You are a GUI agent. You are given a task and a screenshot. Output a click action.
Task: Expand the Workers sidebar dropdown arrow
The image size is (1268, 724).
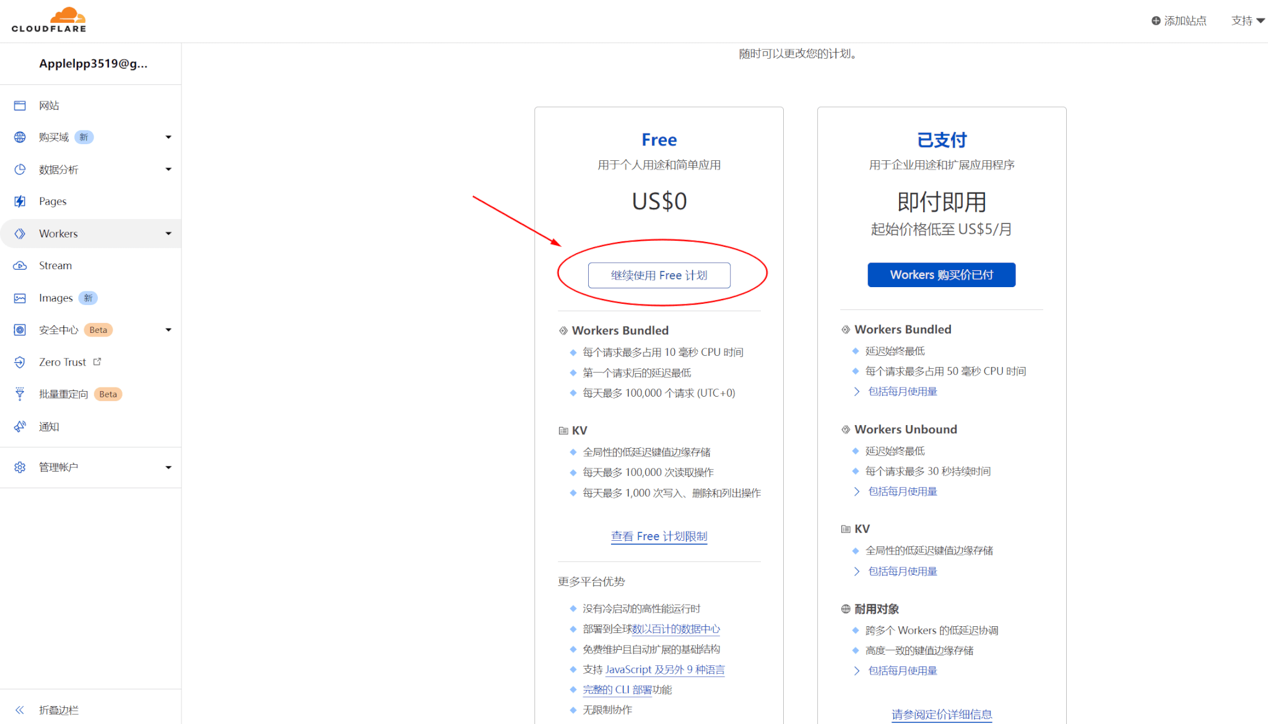pos(168,233)
